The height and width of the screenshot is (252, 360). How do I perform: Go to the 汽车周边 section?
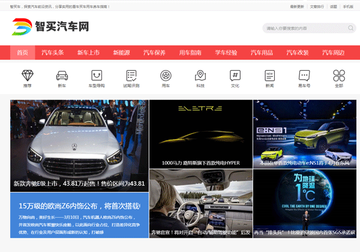(x=333, y=53)
